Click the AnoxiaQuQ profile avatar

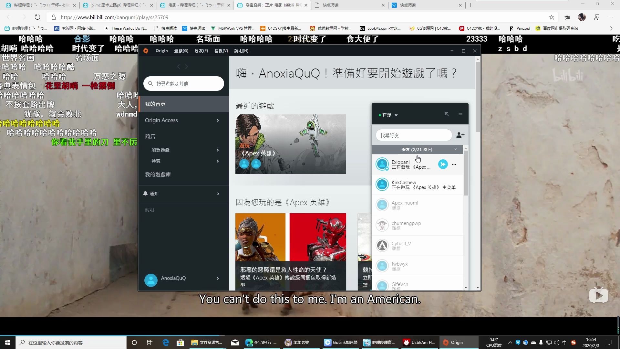click(151, 280)
